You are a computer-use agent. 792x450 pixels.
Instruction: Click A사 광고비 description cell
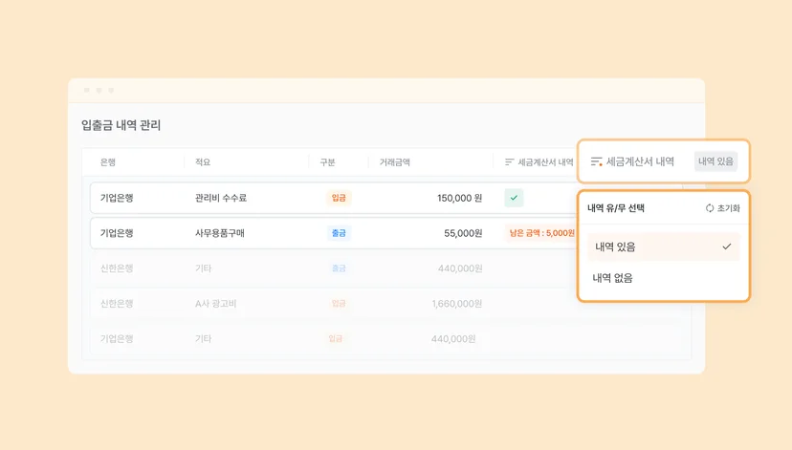click(x=215, y=304)
